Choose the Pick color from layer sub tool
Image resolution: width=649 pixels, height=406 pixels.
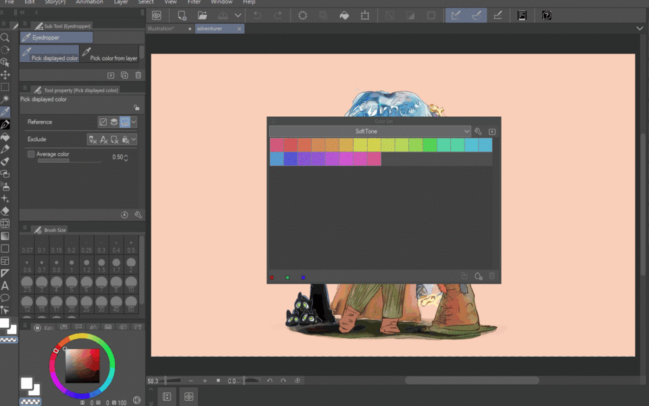[x=109, y=54]
